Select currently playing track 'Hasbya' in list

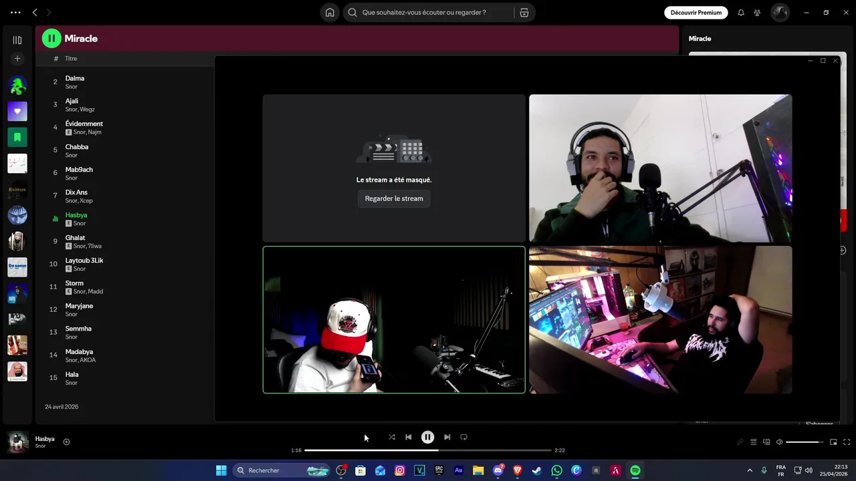point(76,215)
